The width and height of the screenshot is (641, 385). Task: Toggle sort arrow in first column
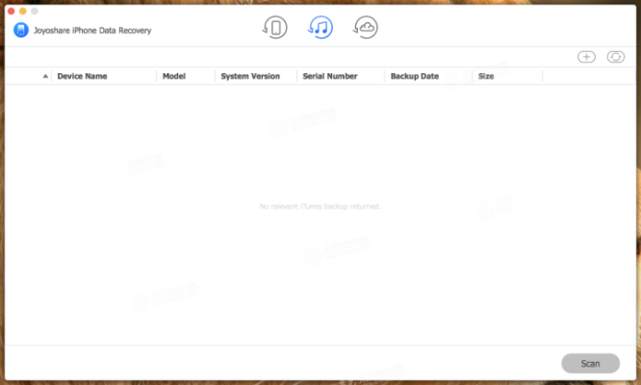pyautogui.click(x=45, y=76)
